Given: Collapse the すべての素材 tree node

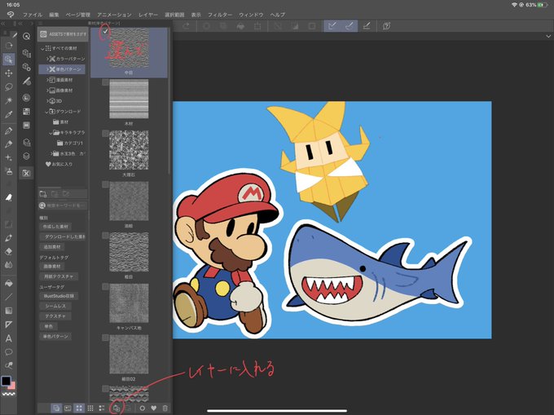Looking at the screenshot, I should coord(42,48).
